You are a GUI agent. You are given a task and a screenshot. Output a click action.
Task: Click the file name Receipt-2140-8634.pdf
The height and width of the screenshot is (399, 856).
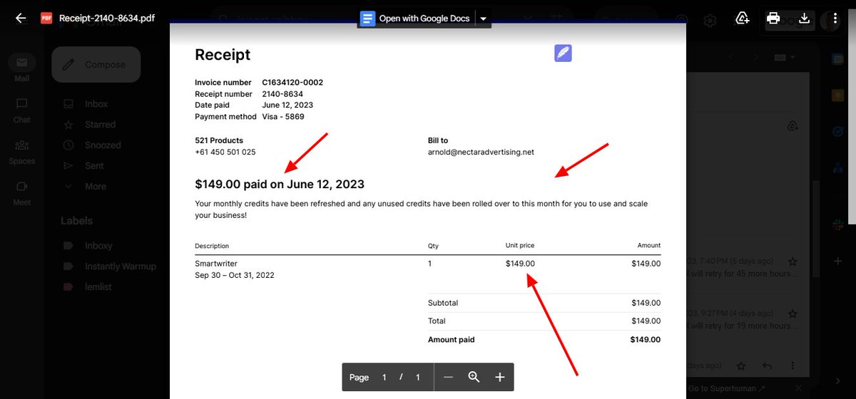107,19
